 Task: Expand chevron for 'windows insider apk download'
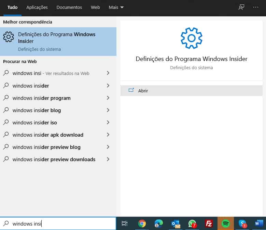tap(108, 135)
